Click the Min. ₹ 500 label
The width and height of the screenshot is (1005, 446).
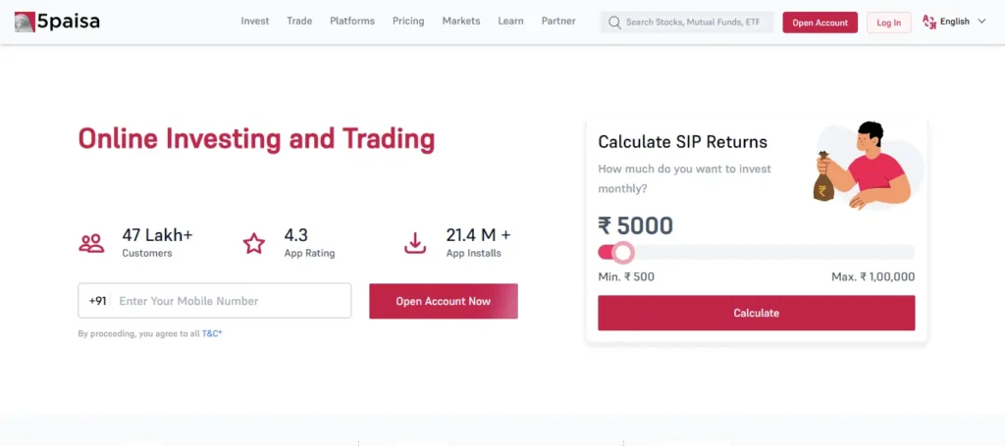[626, 277]
